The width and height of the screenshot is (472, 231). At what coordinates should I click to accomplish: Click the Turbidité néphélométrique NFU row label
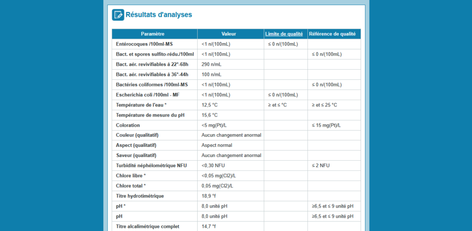tap(152, 165)
